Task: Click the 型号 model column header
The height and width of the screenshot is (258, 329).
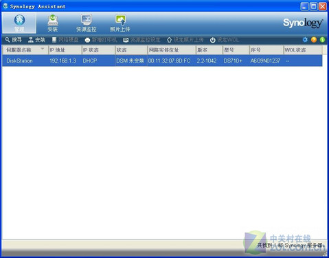Action: click(236, 50)
